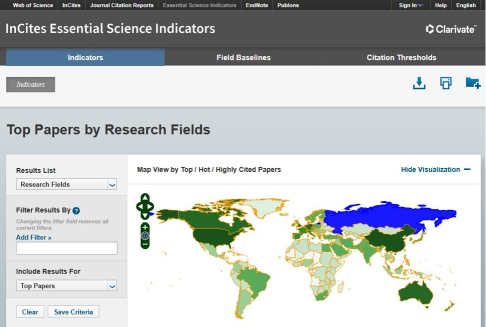Zoom out on the map
The image size is (486, 327).
(x=145, y=244)
